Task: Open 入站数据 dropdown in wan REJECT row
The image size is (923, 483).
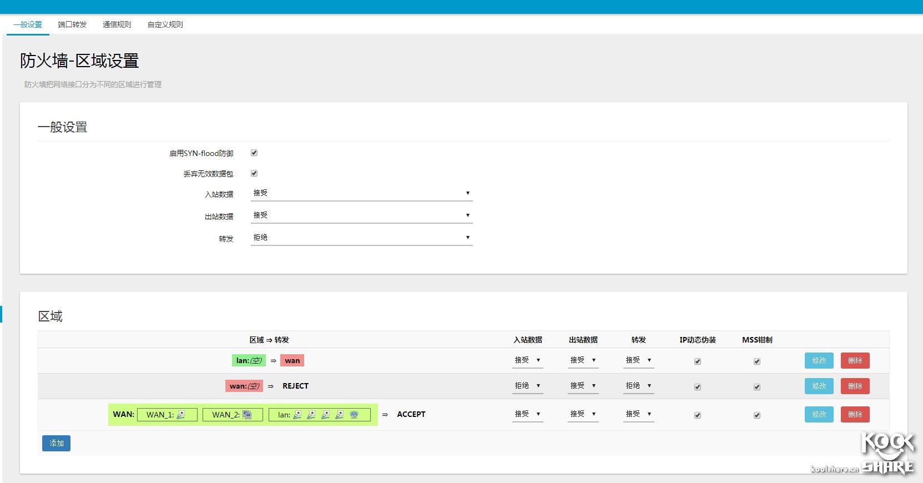Action: (x=527, y=386)
